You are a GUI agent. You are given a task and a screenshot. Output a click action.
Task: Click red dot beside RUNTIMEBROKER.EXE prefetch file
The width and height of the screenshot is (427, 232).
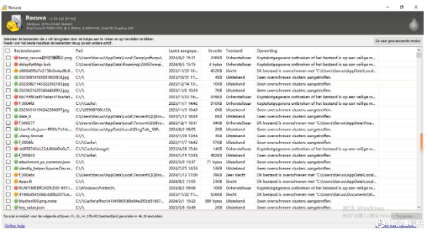(x=16, y=188)
